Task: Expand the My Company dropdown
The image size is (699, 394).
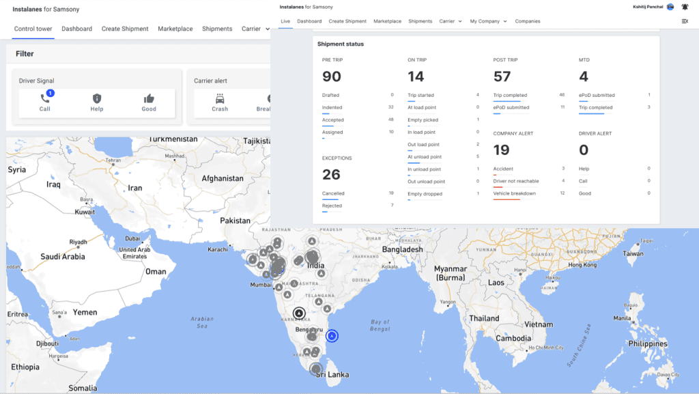Action: point(488,21)
